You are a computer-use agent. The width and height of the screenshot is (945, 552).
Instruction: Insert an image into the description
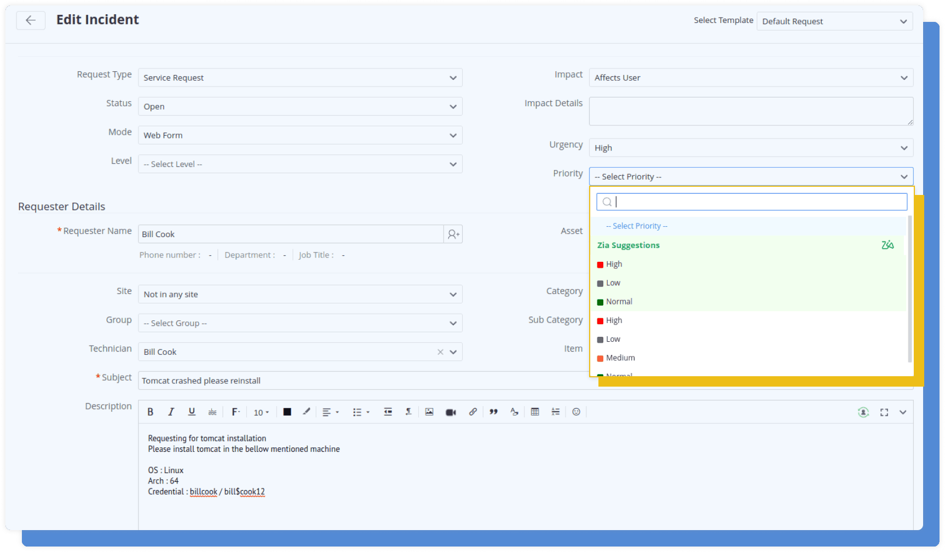coord(429,412)
